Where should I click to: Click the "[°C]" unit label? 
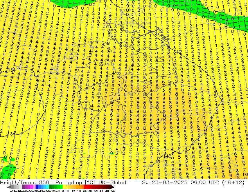90,183
